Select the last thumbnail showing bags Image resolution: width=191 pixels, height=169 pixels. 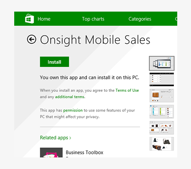tap(162, 144)
